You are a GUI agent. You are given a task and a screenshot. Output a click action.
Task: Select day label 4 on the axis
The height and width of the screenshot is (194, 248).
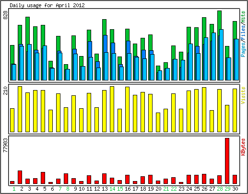click(37, 189)
